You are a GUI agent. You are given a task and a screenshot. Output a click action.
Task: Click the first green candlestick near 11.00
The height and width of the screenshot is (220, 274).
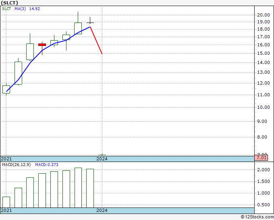pyautogui.click(x=6, y=89)
